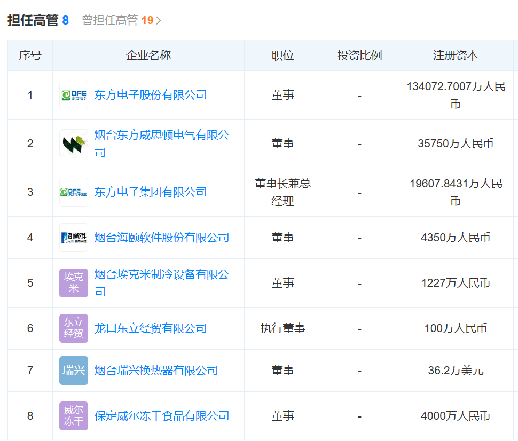Click the 东方电子股份有限公司 DFE logo
Viewport: 518px width, 441px height.
(x=74, y=95)
